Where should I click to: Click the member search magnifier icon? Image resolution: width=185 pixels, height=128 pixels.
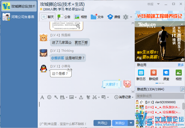coord(182,89)
